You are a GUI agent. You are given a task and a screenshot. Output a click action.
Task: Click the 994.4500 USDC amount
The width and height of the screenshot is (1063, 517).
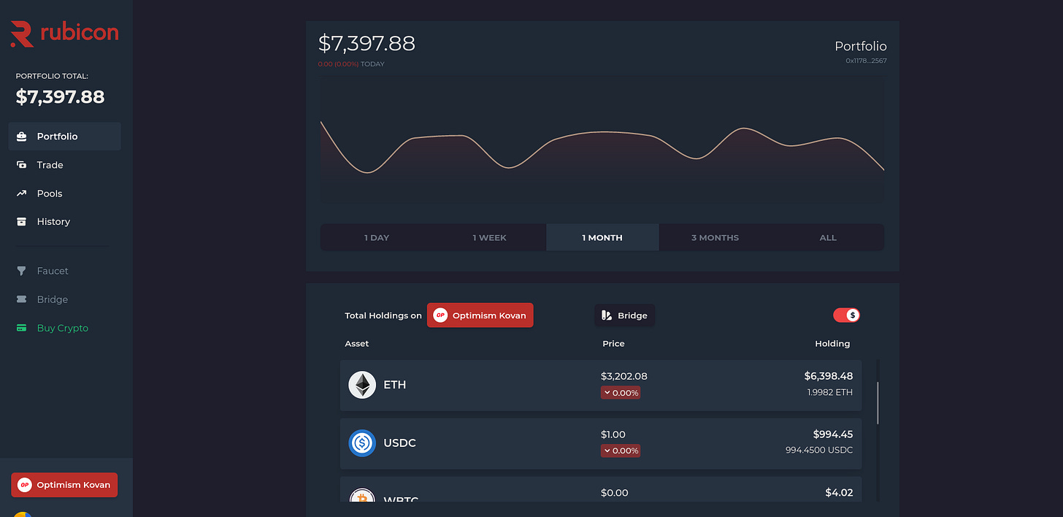[x=819, y=451]
